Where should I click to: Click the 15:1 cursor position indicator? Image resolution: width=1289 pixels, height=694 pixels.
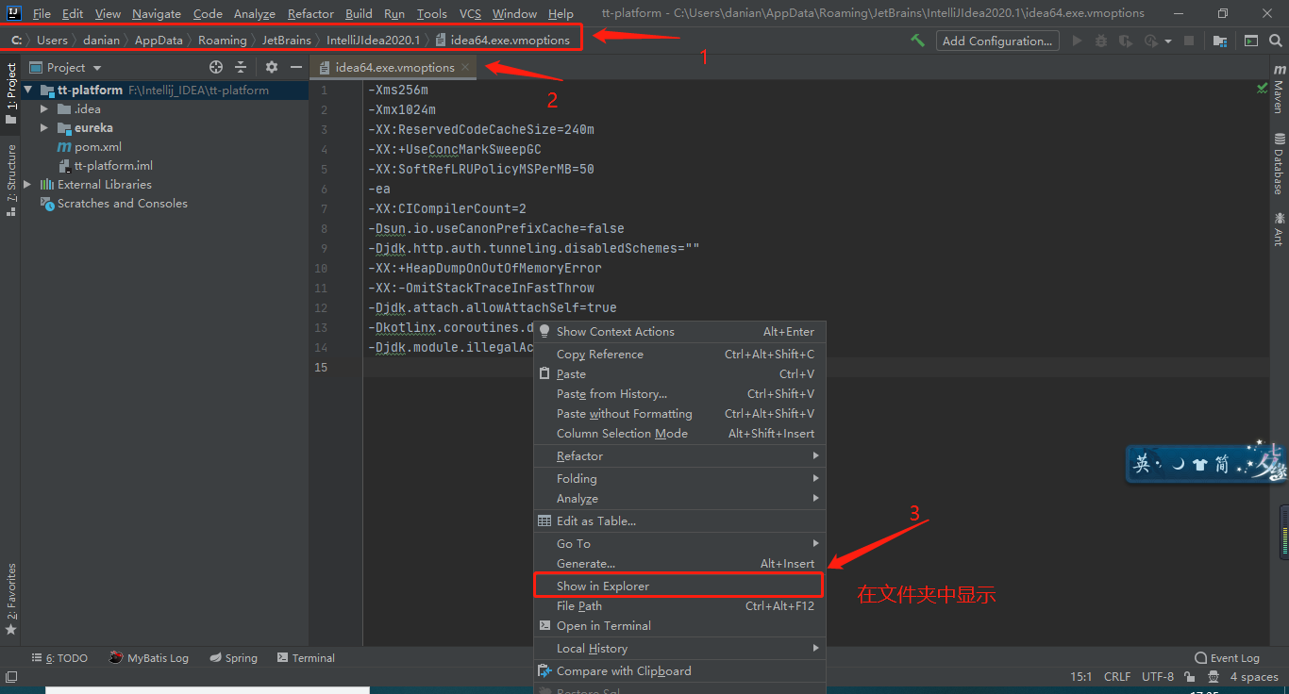coord(1080,677)
